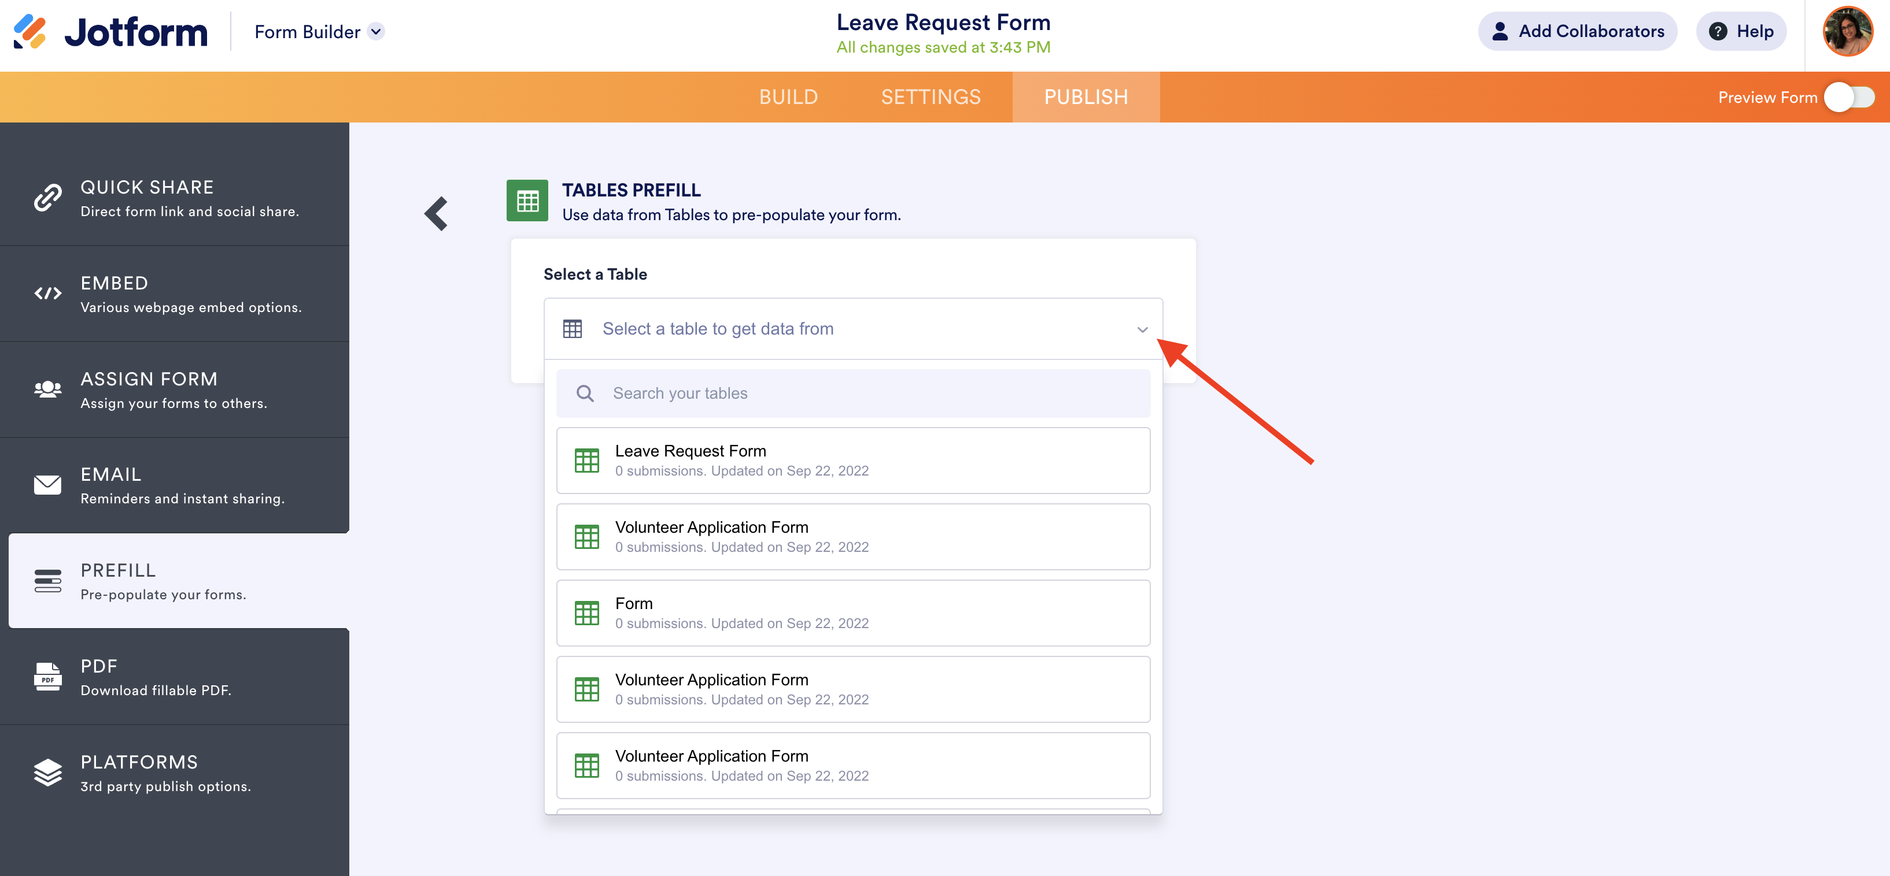
Task: Open the Email envelope section
Action: [x=47, y=485]
